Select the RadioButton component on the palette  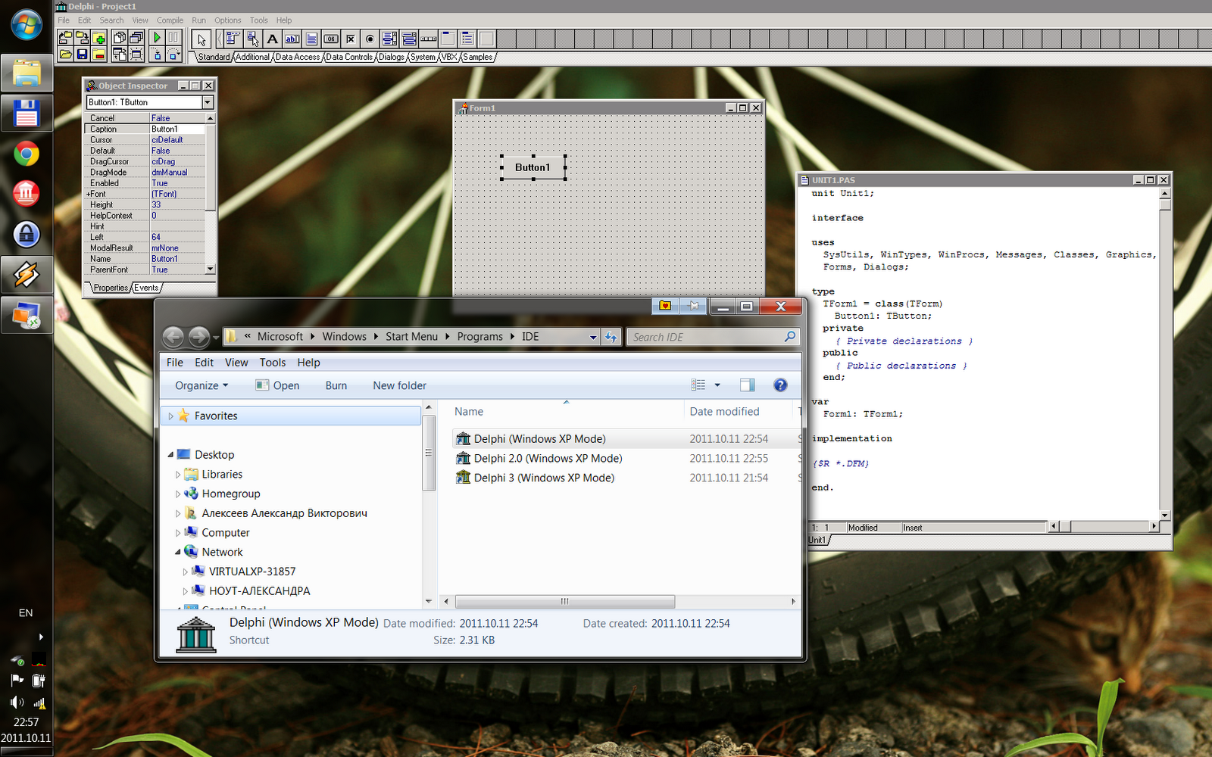tap(370, 39)
